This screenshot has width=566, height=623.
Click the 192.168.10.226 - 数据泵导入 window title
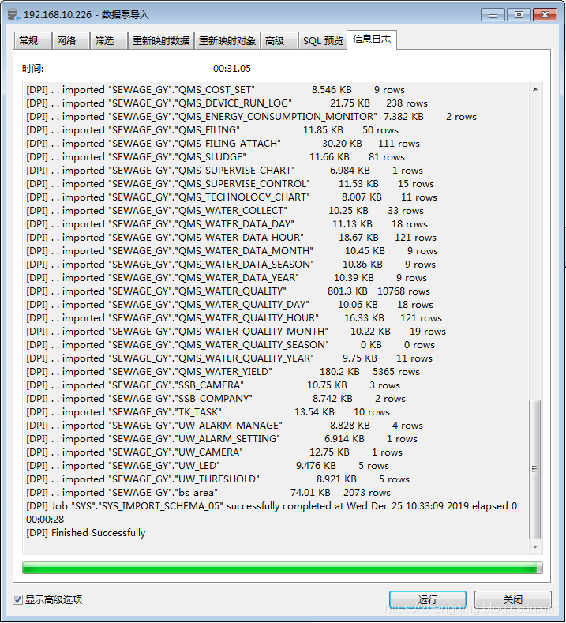coord(86,15)
